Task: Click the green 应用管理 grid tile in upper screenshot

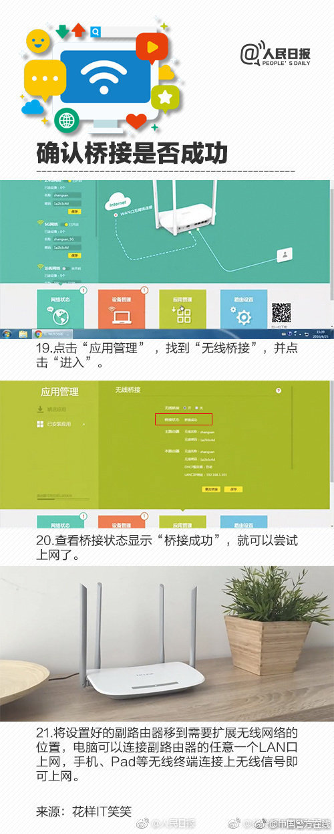Action: pyautogui.click(x=182, y=309)
